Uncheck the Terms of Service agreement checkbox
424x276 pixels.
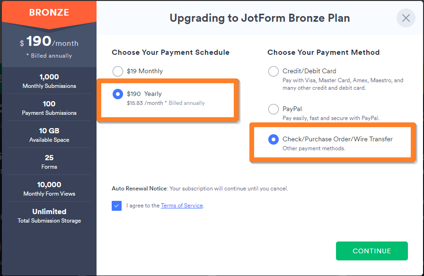click(x=117, y=206)
